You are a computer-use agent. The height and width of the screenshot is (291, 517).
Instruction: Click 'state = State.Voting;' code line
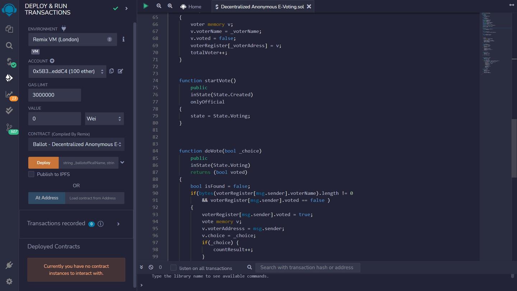pos(220,116)
